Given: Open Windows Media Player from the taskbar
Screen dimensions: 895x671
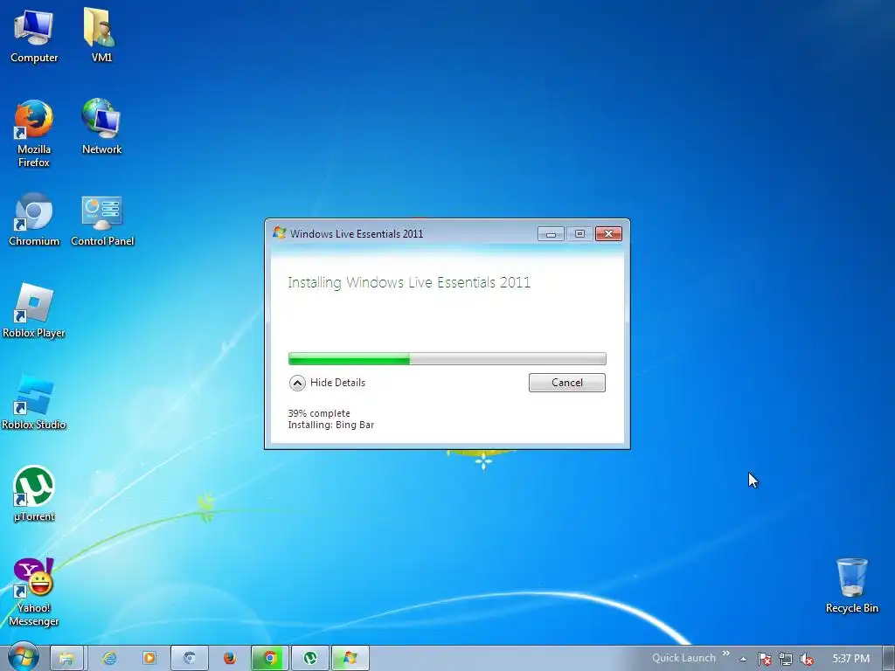Looking at the screenshot, I should (x=149, y=658).
